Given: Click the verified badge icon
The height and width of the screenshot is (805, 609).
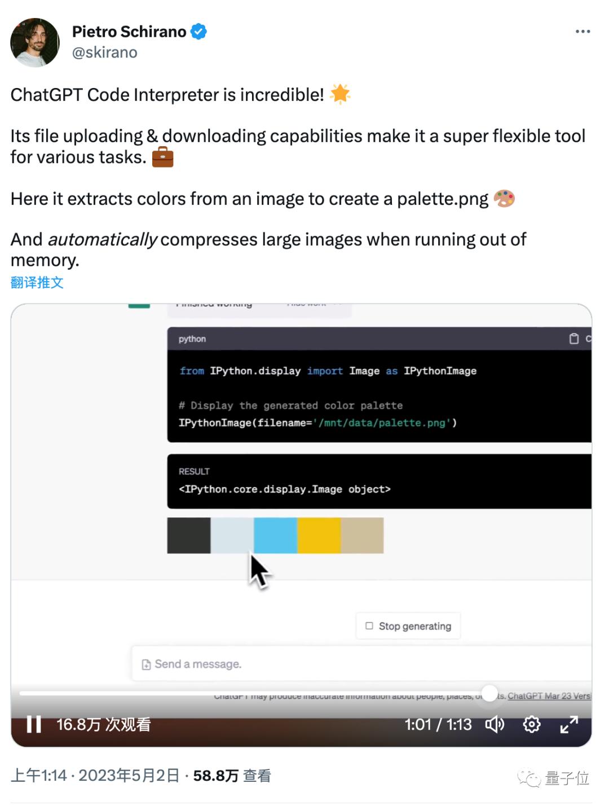Looking at the screenshot, I should 198,32.
